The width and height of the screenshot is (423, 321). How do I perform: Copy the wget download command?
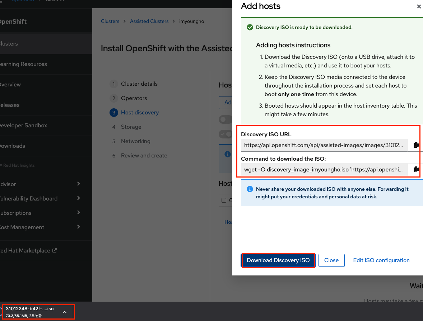(416, 169)
